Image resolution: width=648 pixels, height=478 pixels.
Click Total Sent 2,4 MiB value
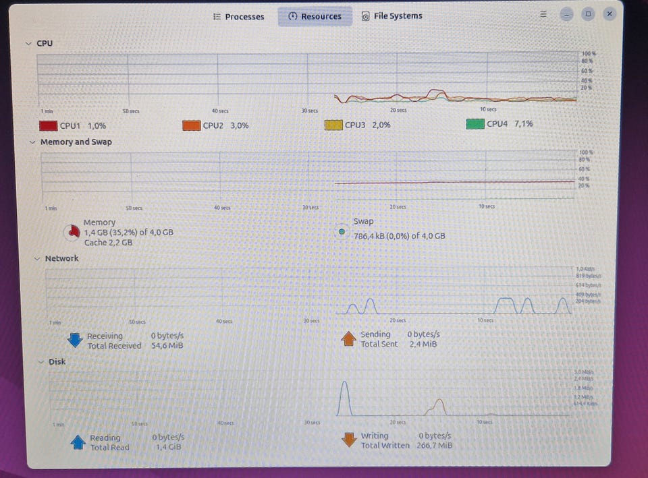(423, 344)
